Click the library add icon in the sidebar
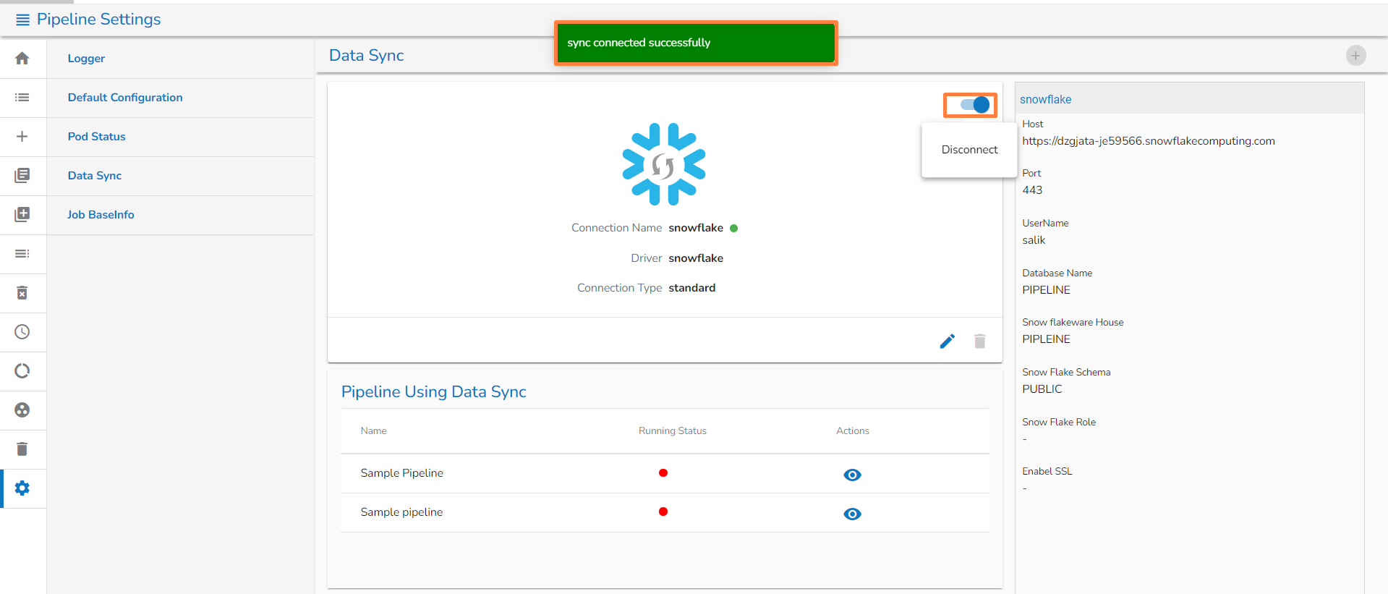 coord(22,214)
